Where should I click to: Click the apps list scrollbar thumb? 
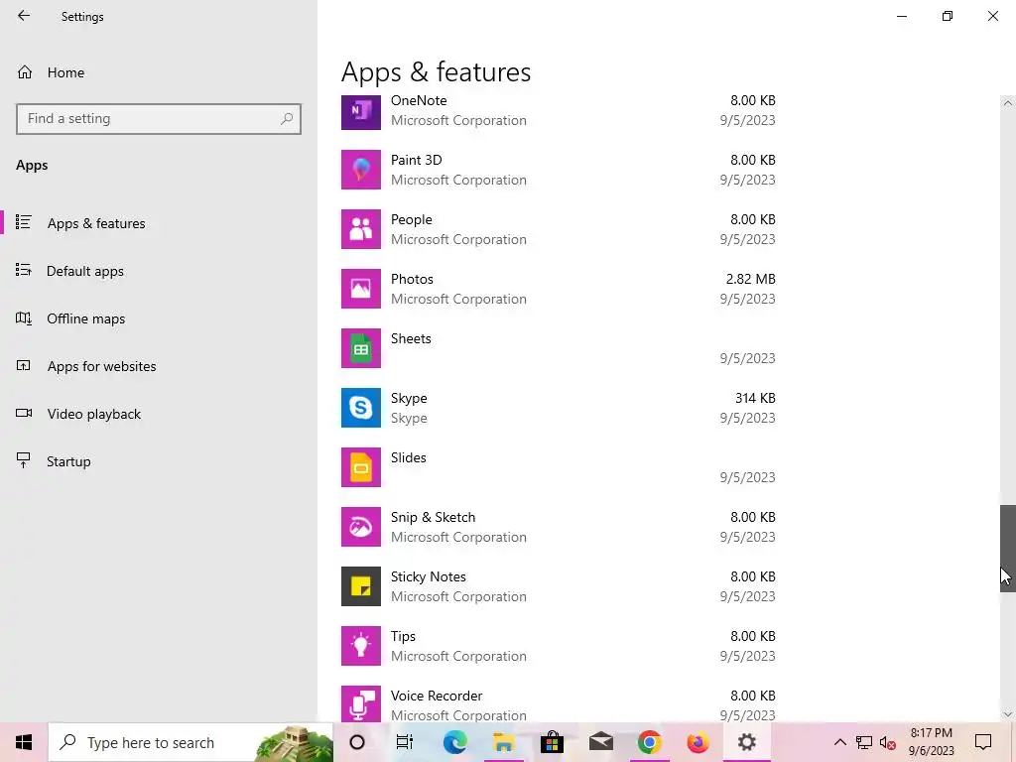(x=1008, y=548)
